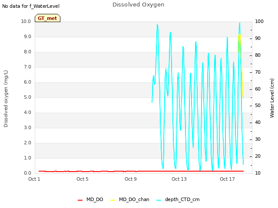Click the 6.0 left axis tick label
The height and width of the screenshot is (208, 278).
coord(27,82)
